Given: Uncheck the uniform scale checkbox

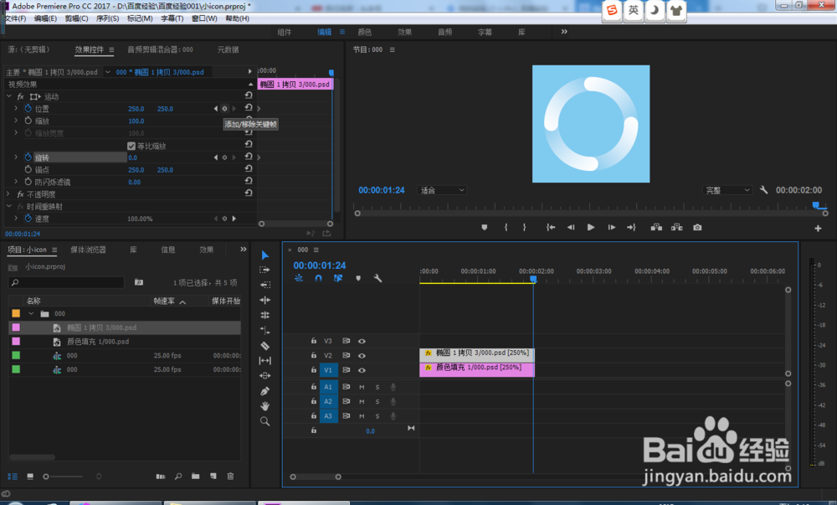Looking at the screenshot, I should pos(131,146).
